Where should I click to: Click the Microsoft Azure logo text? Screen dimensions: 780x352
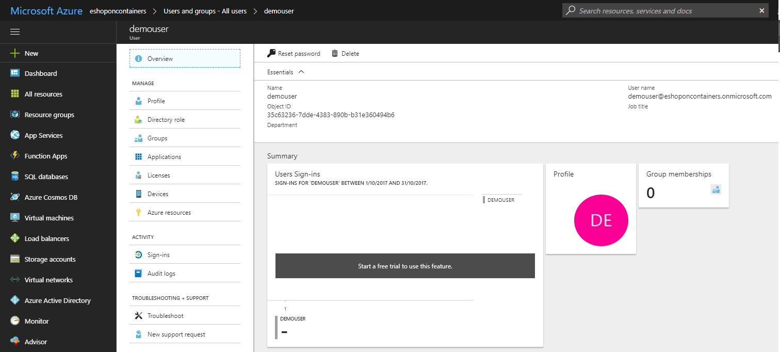(46, 11)
